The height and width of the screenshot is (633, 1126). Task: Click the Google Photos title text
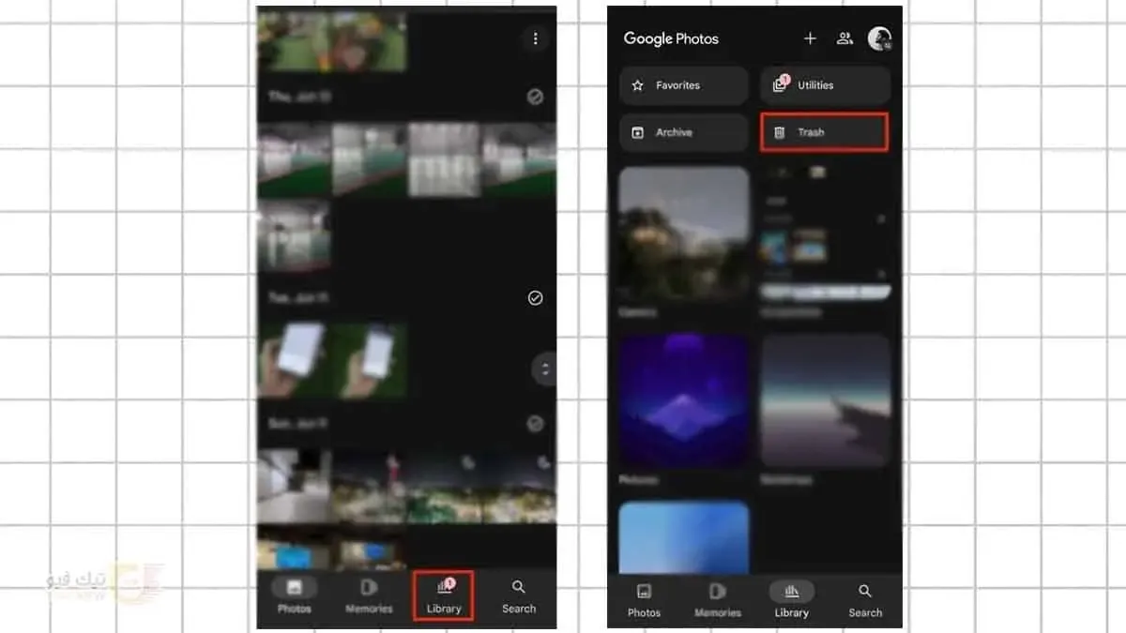click(671, 38)
